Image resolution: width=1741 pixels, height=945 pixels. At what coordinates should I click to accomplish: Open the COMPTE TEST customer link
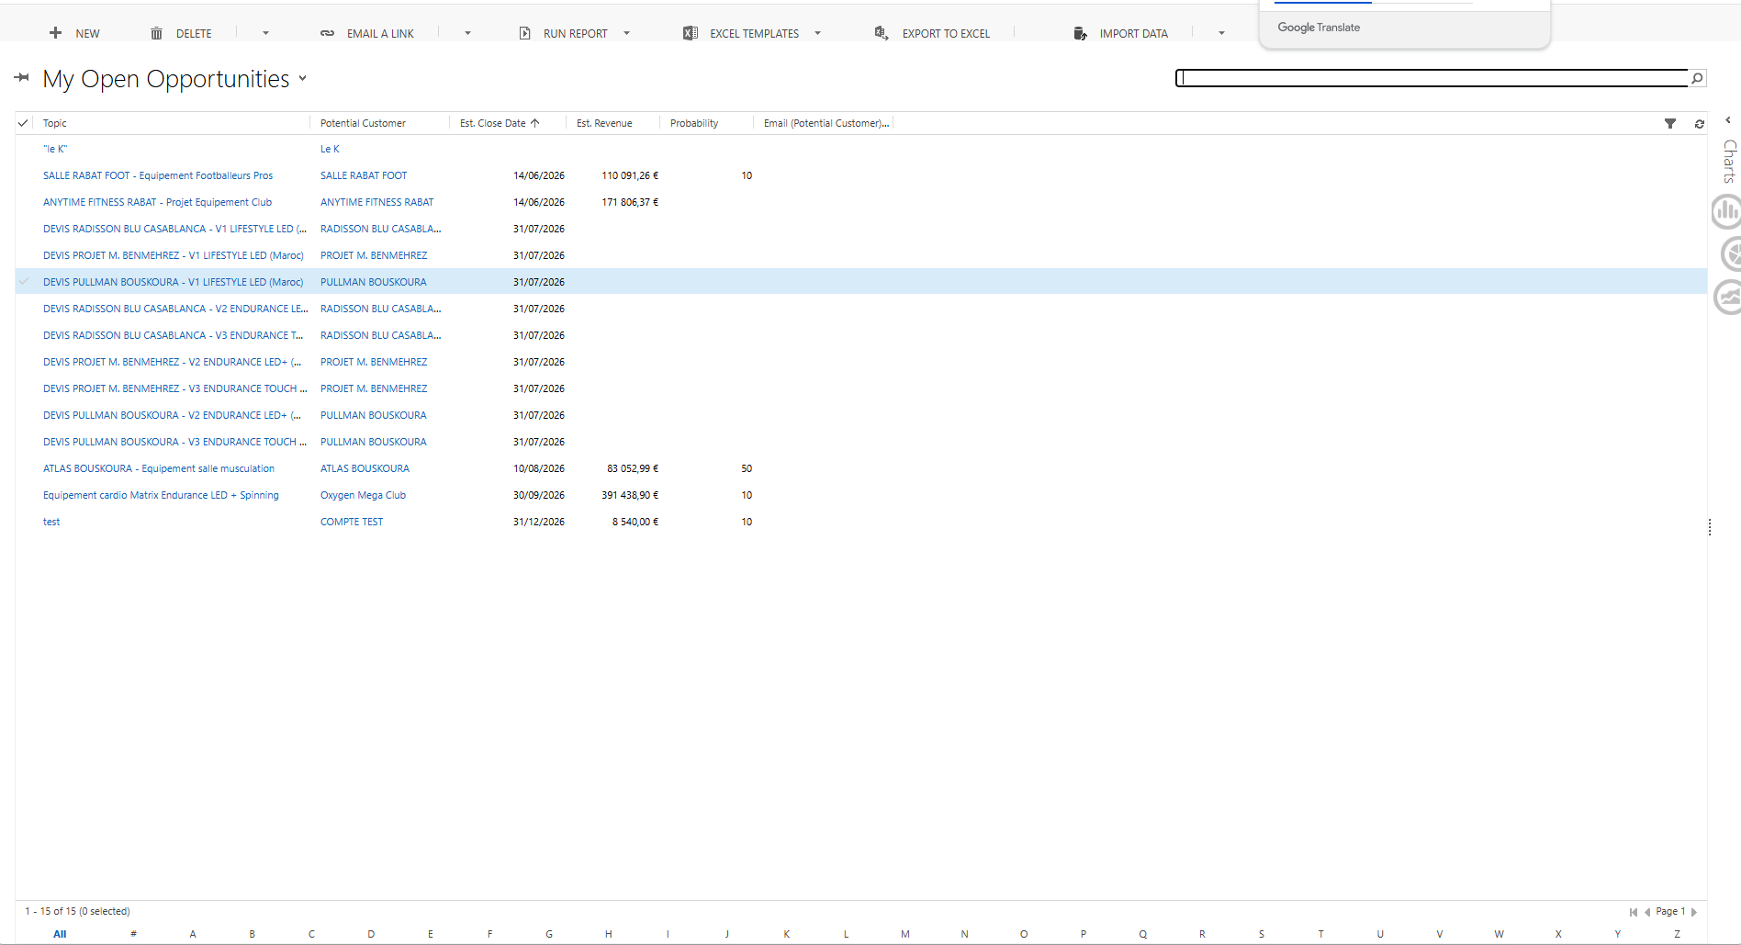352,522
